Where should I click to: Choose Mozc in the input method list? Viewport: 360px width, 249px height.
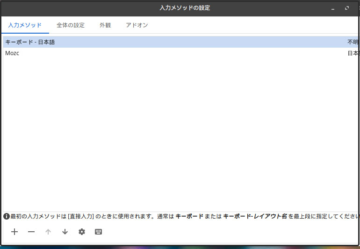(x=12, y=53)
